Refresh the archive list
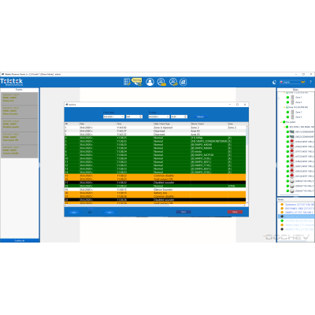315x315 pixels. 200,117
